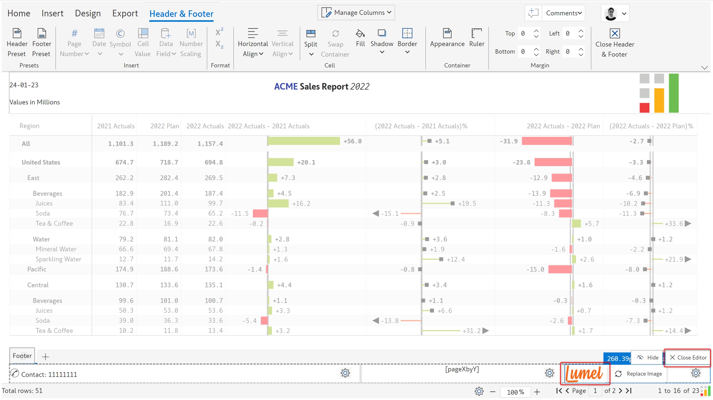Click the Replace Image button
Image resolution: width=713 pixels, height=400 pixels.
pyautogui.click(x=639, y=374)
